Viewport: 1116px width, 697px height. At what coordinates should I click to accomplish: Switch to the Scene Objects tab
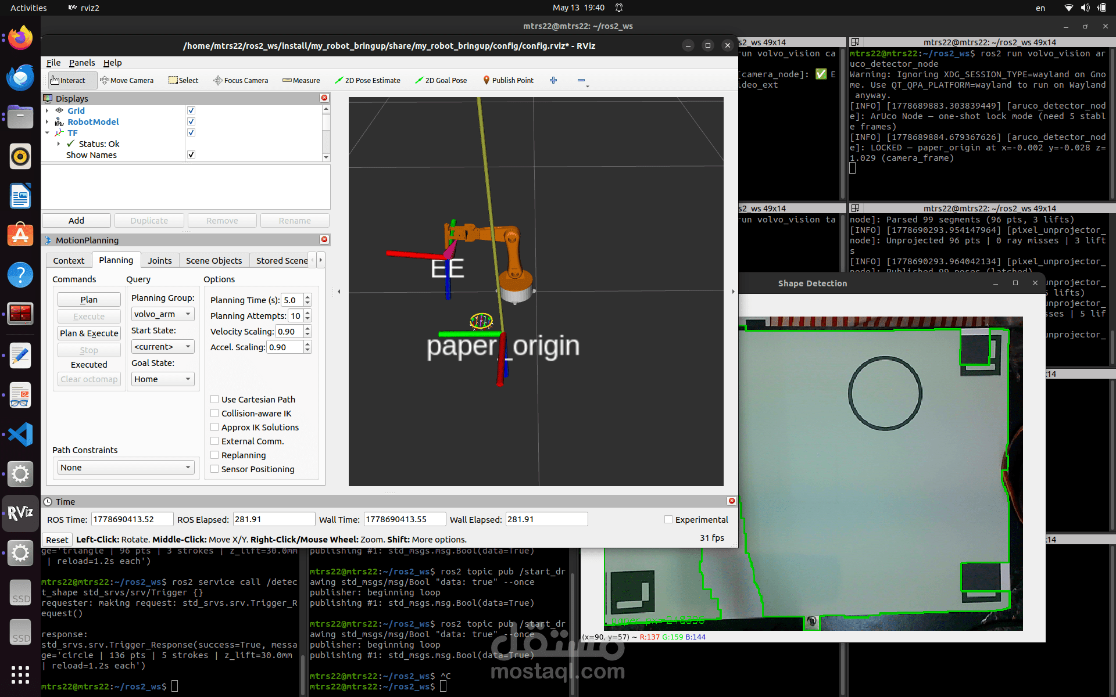tap(214, 260)
